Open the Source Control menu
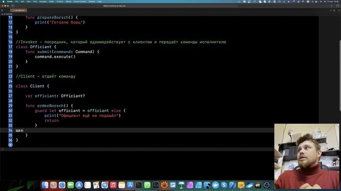This screenshot has height=191, width=341. 80,2
